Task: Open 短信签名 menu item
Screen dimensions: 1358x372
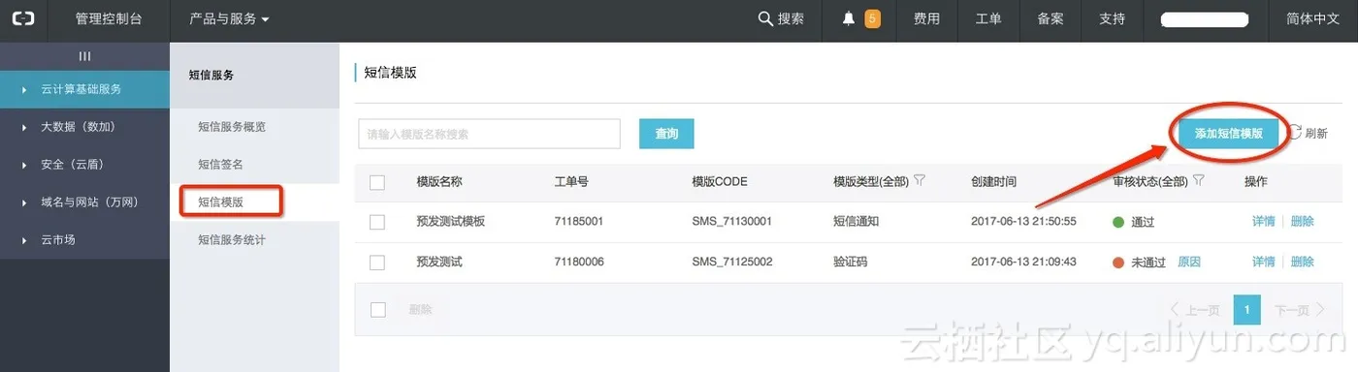Action: (220, 165)
